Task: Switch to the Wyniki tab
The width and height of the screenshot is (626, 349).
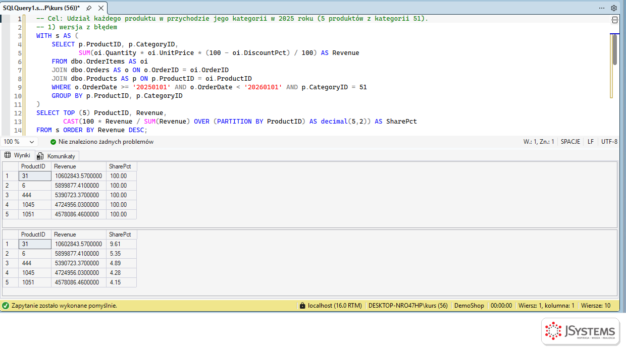Action: click(x=18, y=155)
